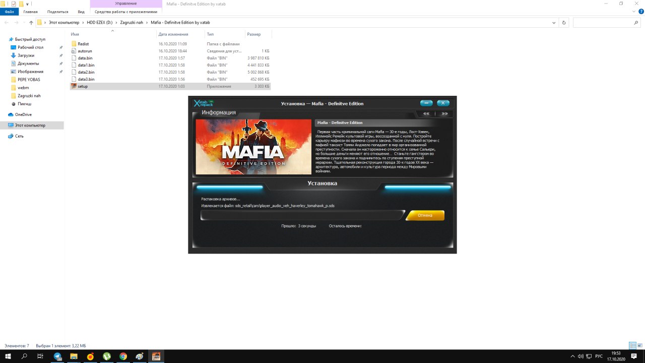Open Task View on taskbar
The width and height of the screenshot is (645, 363).
point(40,356)
